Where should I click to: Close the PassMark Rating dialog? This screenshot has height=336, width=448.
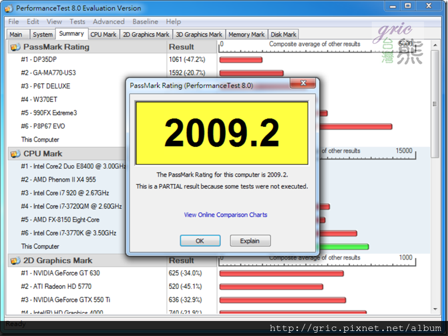pyautogui.click(x=303, y=83)
